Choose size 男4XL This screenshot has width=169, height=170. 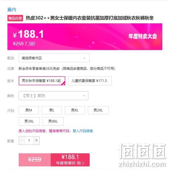pos(53,121)
